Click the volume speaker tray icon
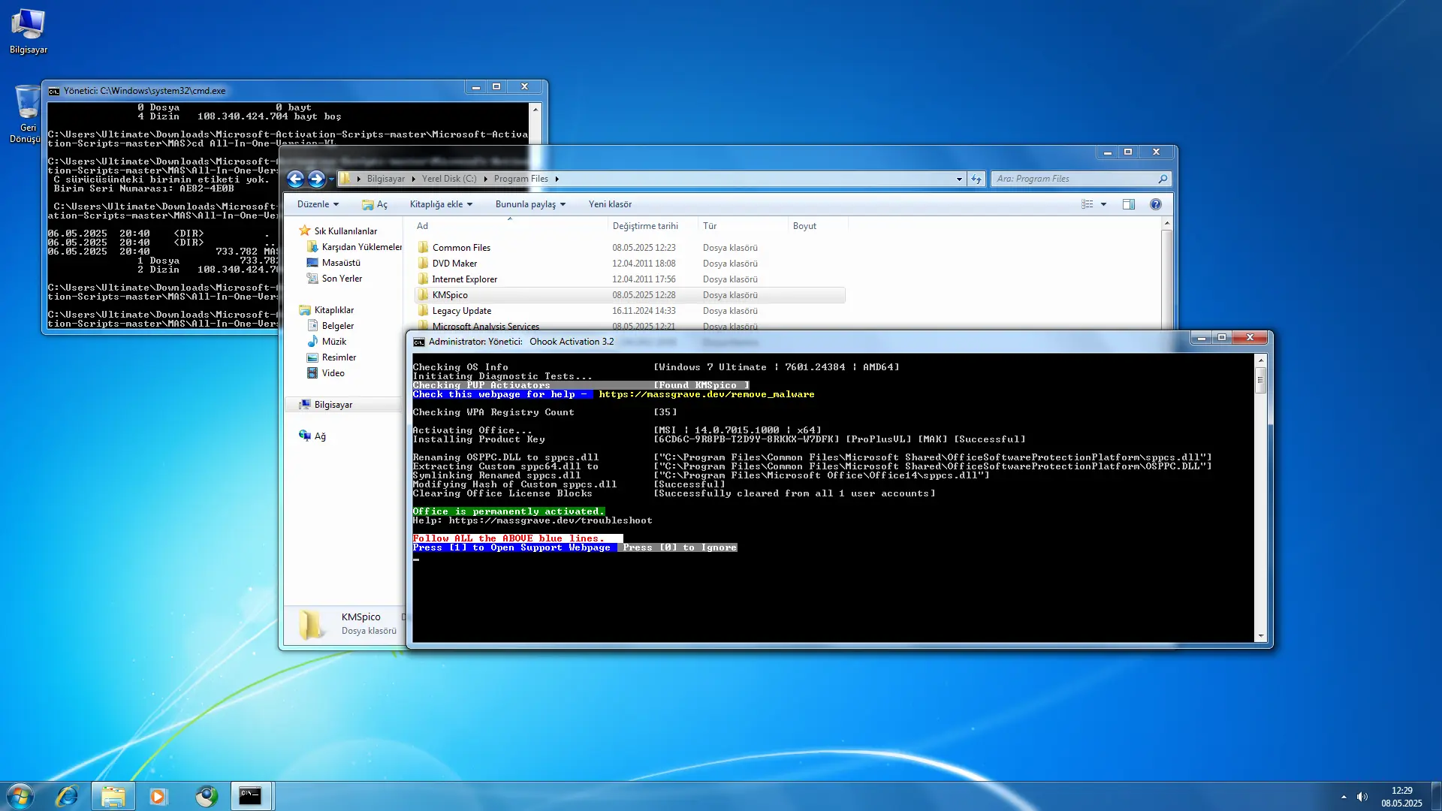Screen dimensions: 1442x811 1362,797
